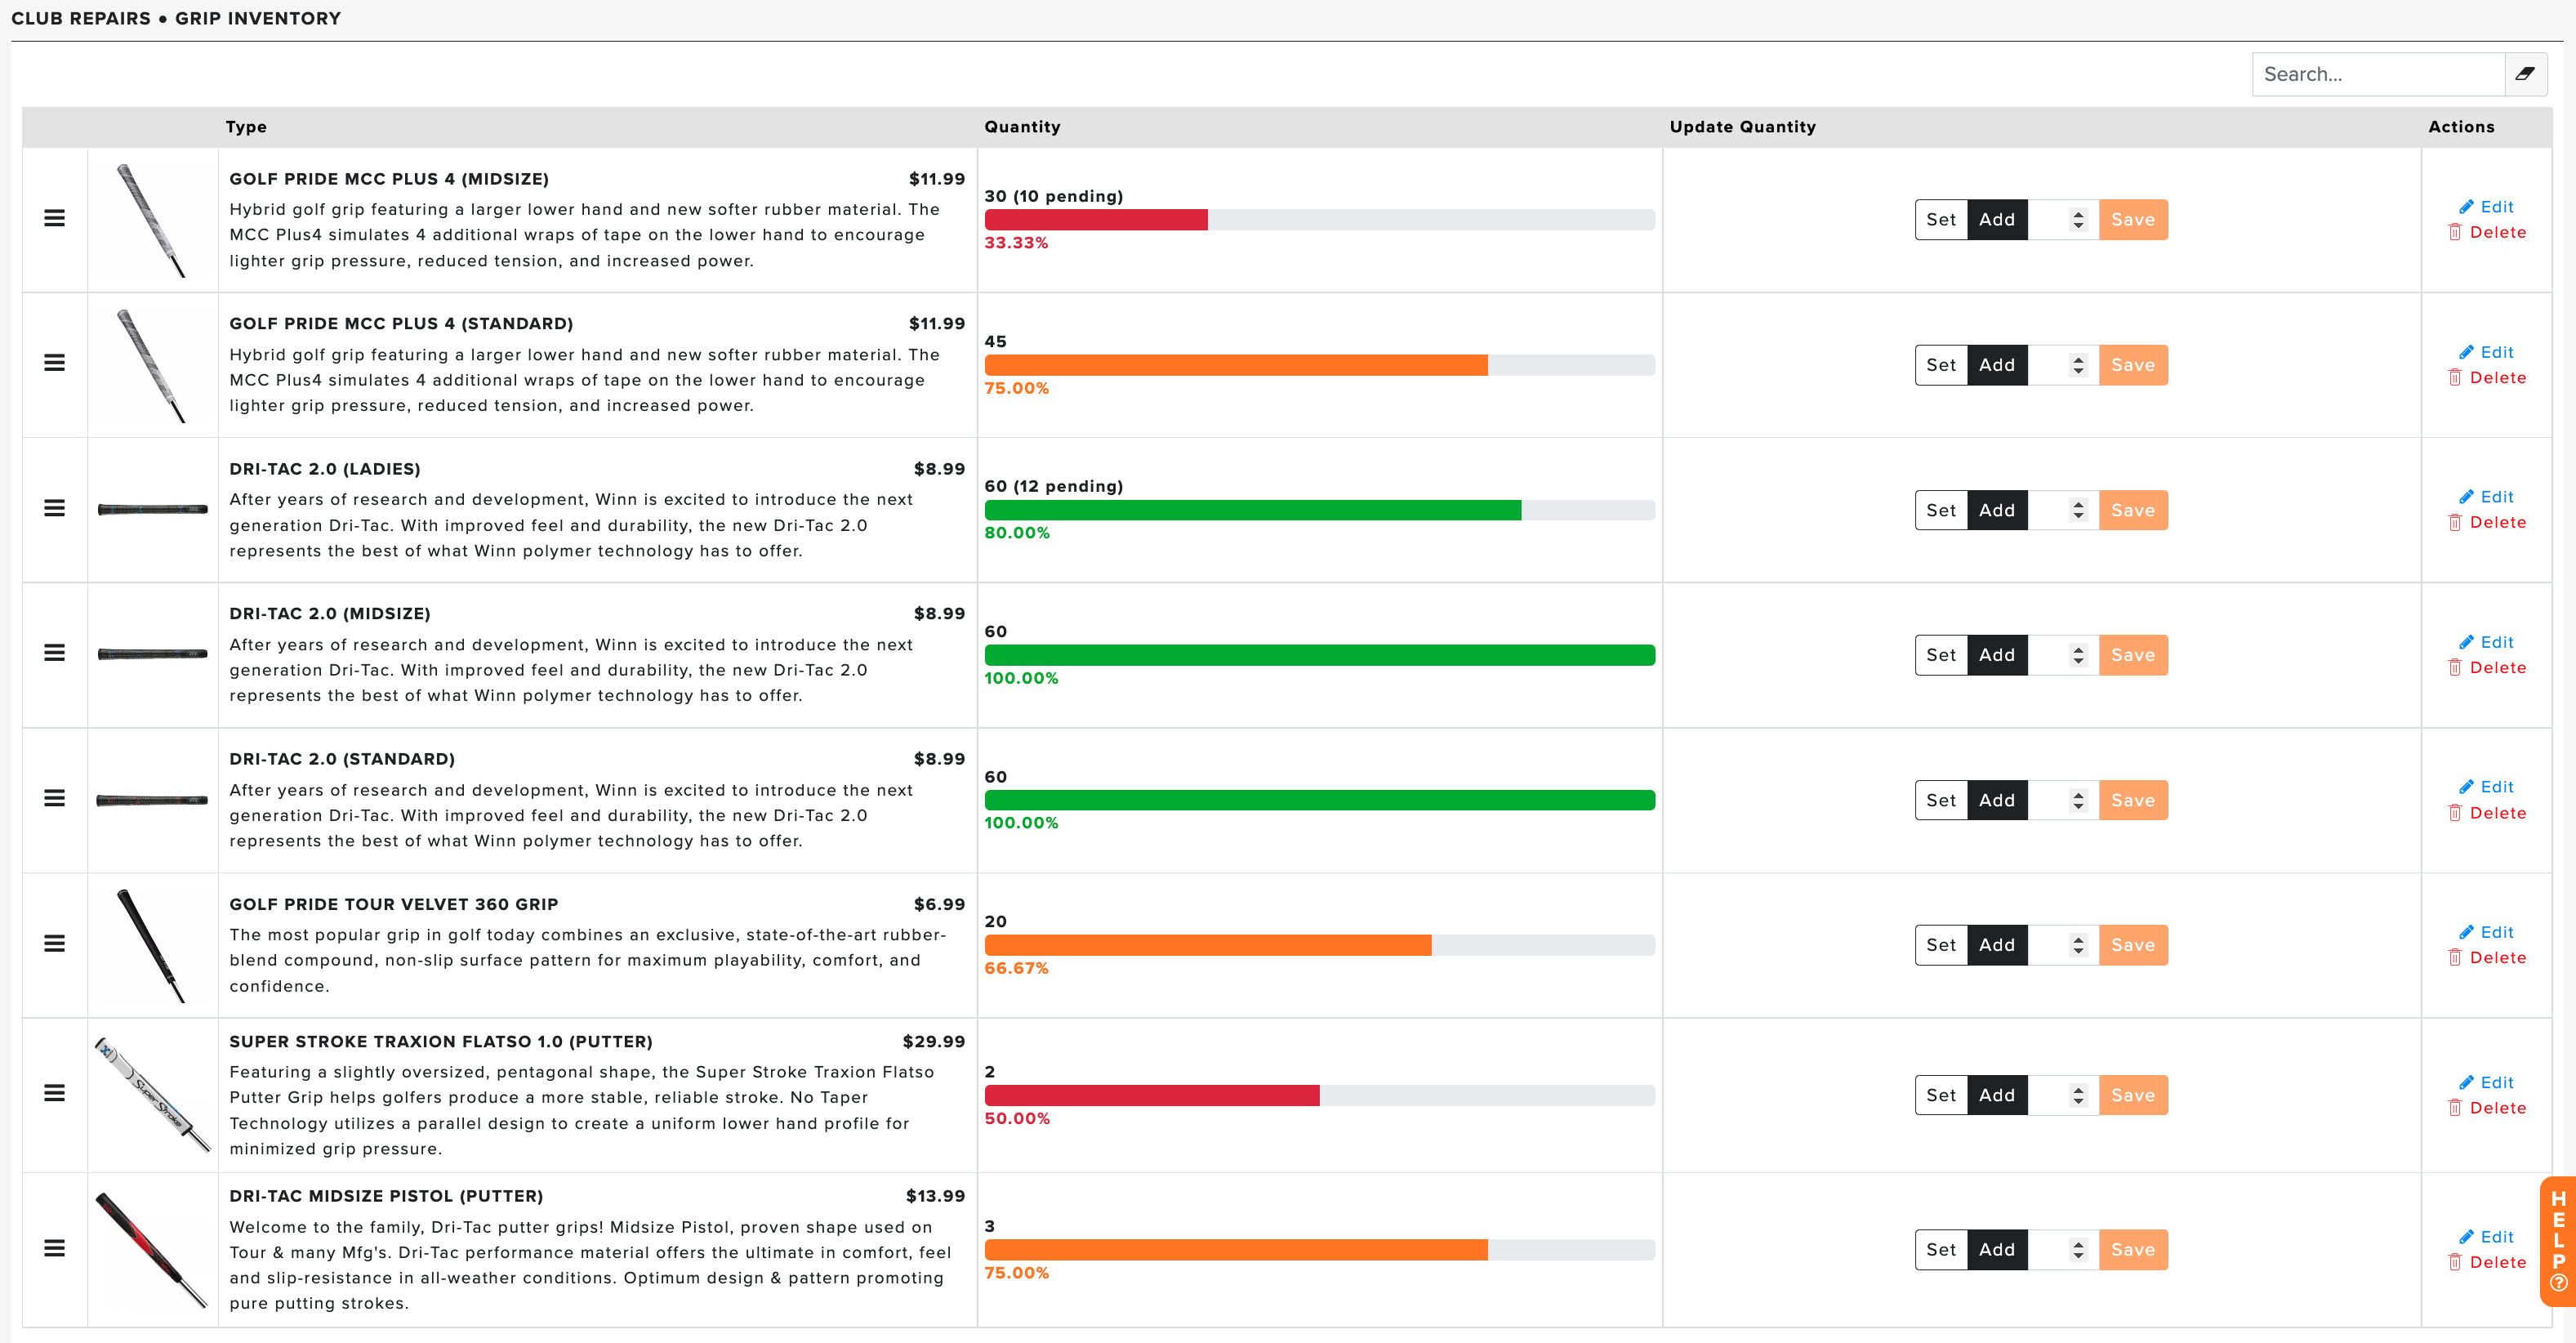Delete the Tour Velvet 360 Grip
Viewport: 2576px width, 1343px height.
coord(2487,957)
